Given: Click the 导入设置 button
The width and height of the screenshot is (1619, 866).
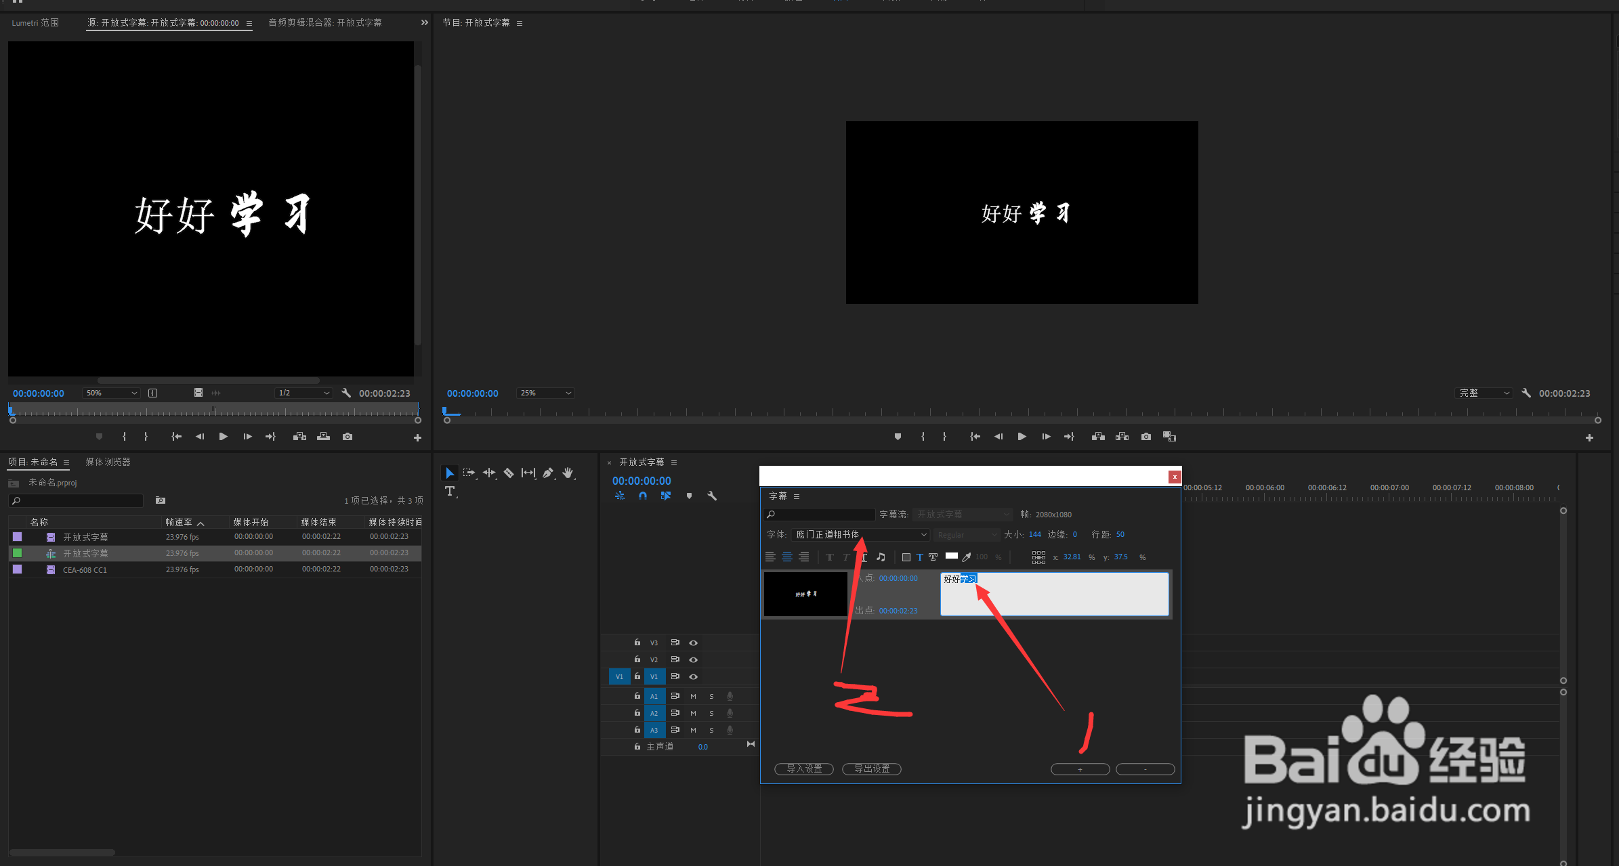Looking at the screenshot, I should [x=804, y=769].
